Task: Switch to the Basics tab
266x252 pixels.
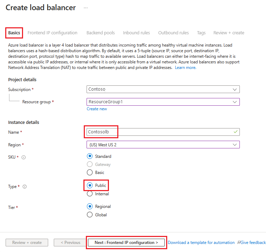Action: [x=14, y=33]
